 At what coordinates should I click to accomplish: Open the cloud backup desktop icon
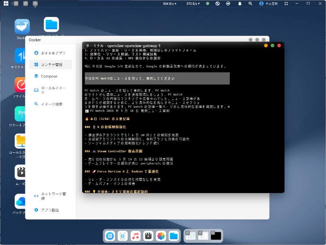(20, 201)
